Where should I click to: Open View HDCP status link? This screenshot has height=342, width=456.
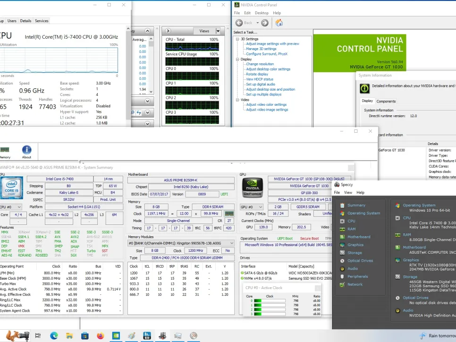[x=260, y=79]
